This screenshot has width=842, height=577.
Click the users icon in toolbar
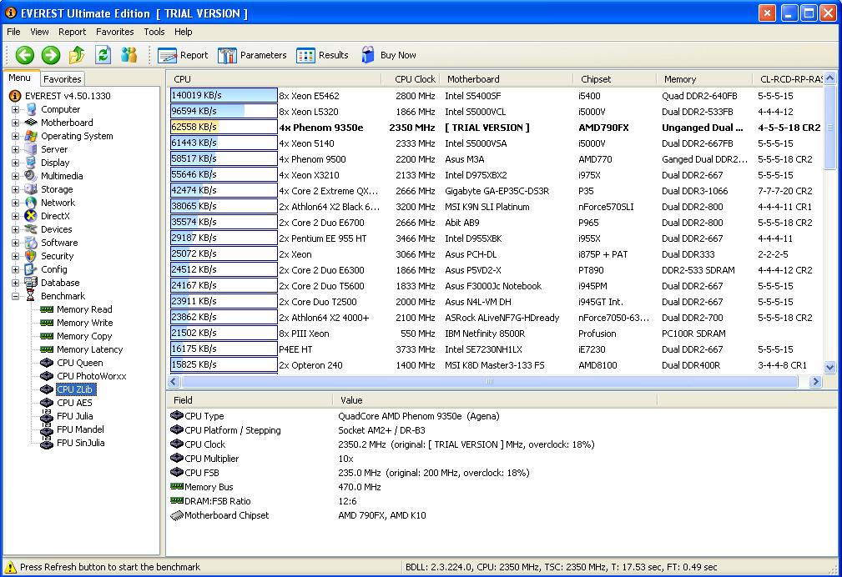coord(129,55)
